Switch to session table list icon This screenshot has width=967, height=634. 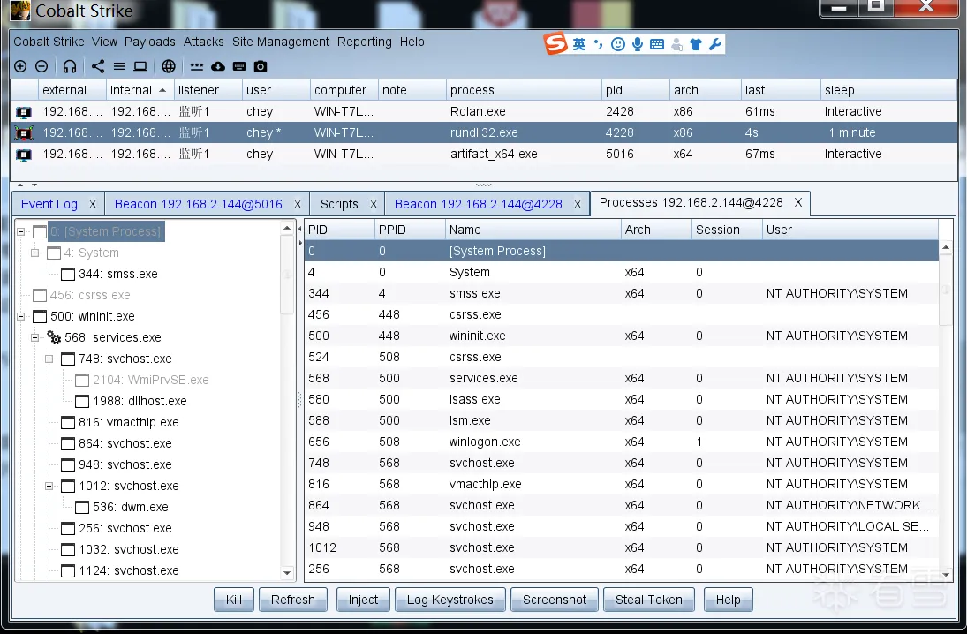point(119,66)
